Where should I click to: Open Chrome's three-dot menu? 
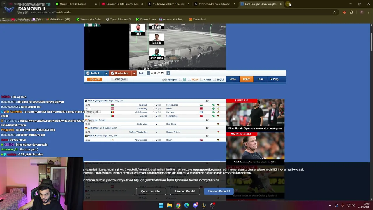(x=369, y=12)
